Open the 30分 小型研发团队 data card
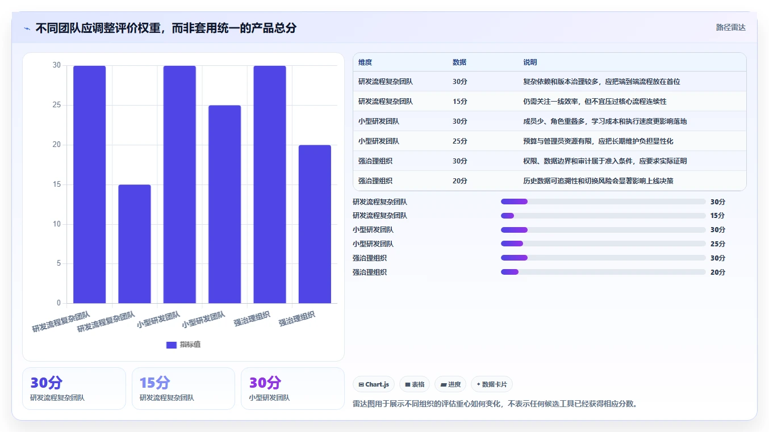Viewport: 769px width, 432px height. click(292, 388)
